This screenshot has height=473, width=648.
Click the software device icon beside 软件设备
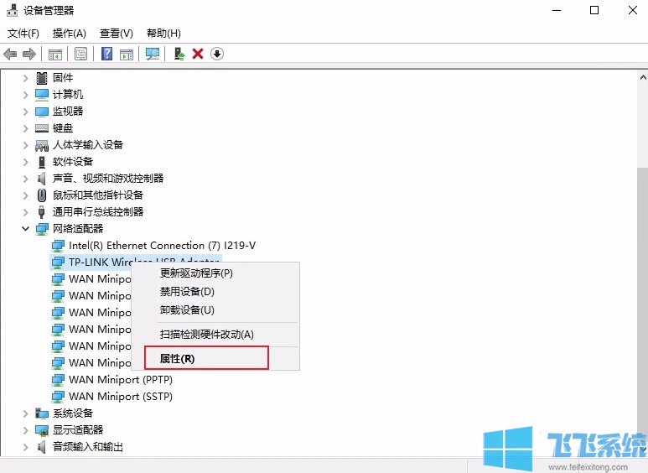point(42,162)
